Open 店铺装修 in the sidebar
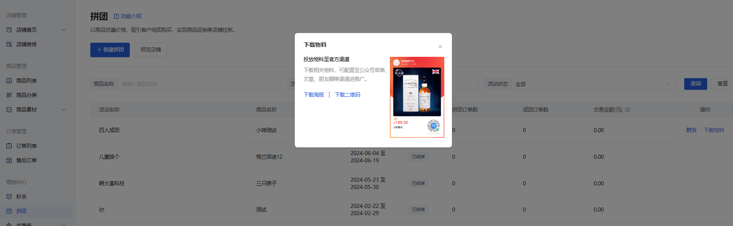The image size is (733, 226). (26, 44)
